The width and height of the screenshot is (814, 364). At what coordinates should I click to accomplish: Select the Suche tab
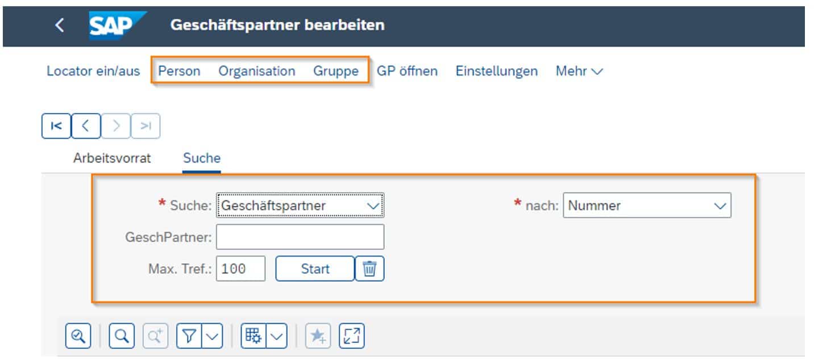pos(201,158)
